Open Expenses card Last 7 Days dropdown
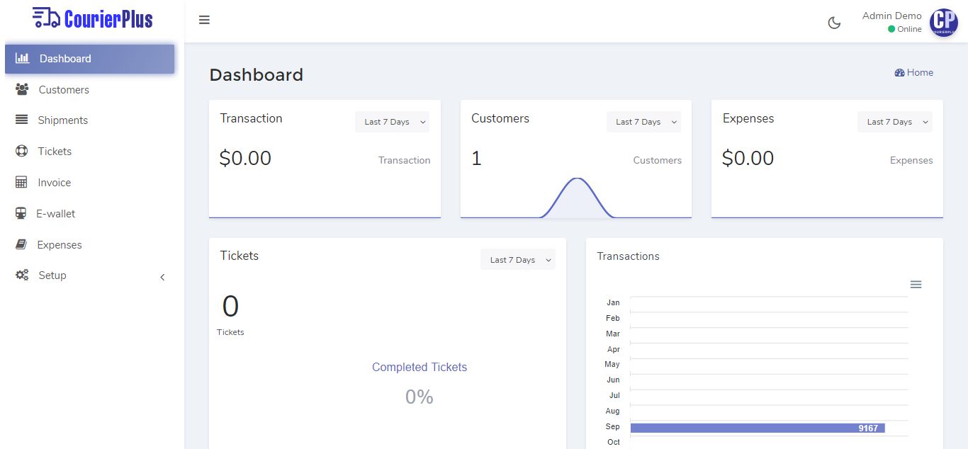This screenshot has height=449, width=968. pyautogui.click(x=894, y=122)
